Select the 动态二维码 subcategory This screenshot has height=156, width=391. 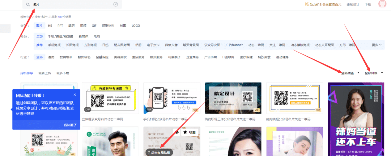click(256, 45)
